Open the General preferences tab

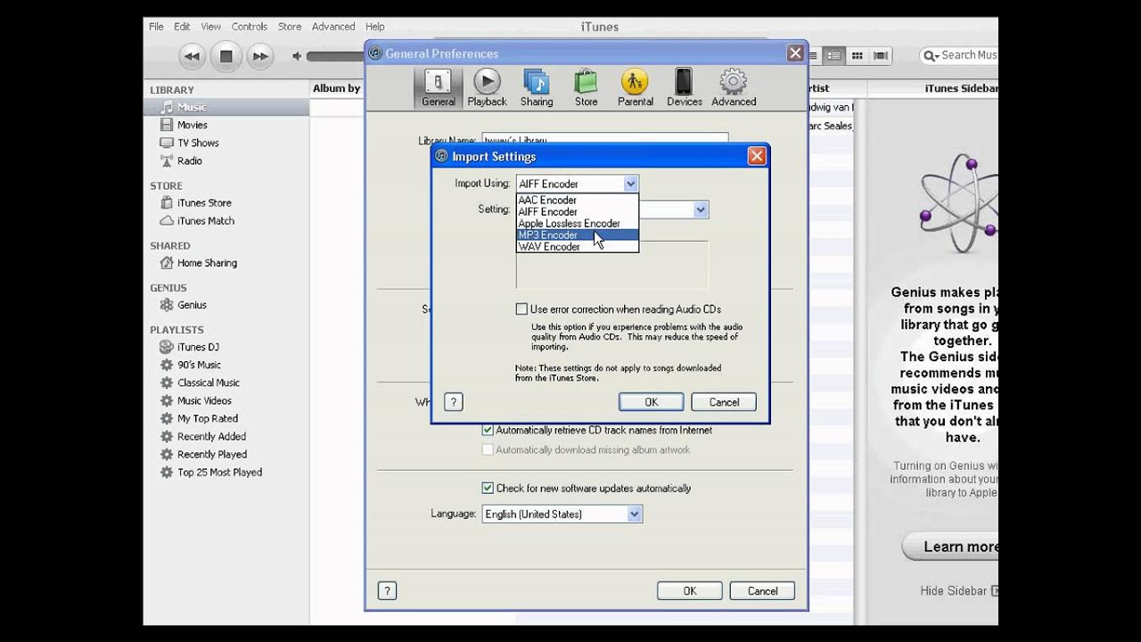(x=438, y=87)
